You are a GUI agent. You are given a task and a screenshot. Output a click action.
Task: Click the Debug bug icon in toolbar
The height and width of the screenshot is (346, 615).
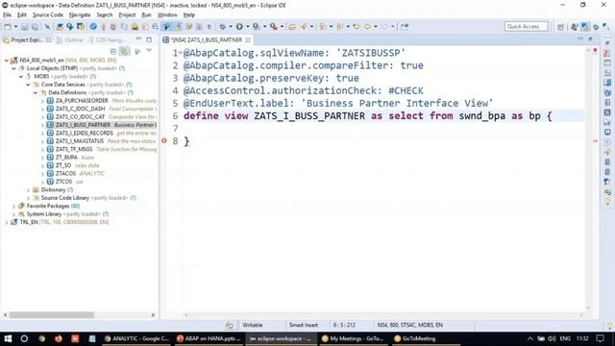[222, 27]
